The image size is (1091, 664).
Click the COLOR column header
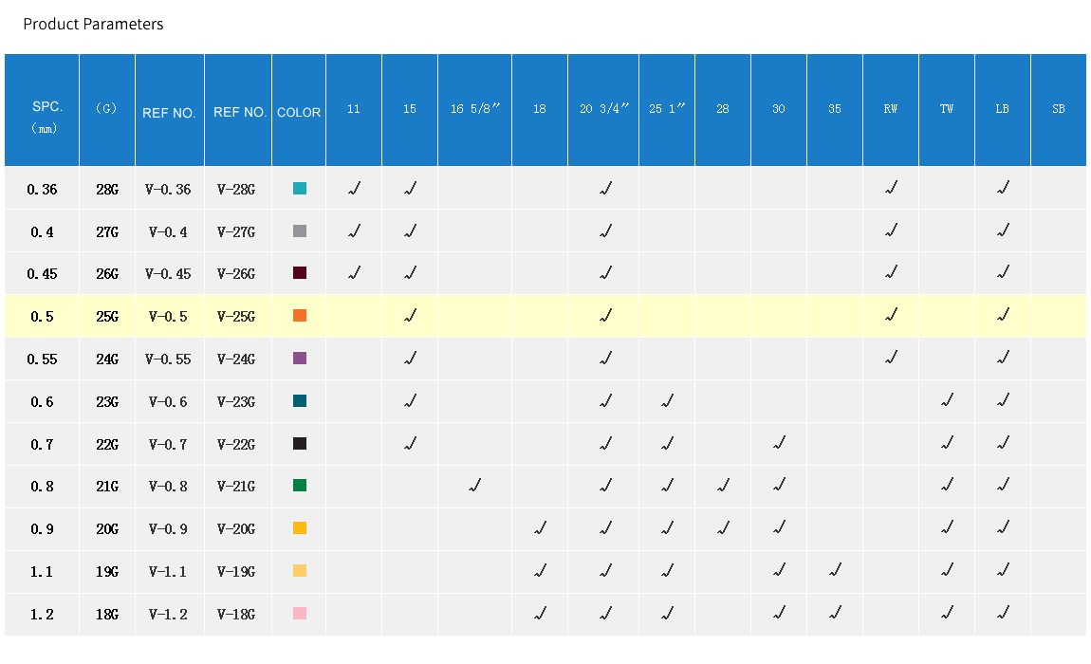(x=299, y=112)
